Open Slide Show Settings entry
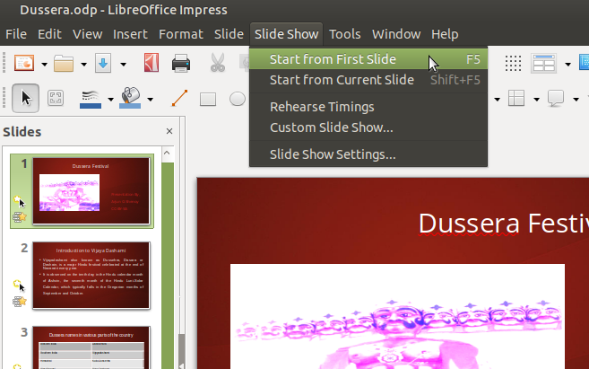The height and width of the screenshot is (369, 589). tap(368, 154)
